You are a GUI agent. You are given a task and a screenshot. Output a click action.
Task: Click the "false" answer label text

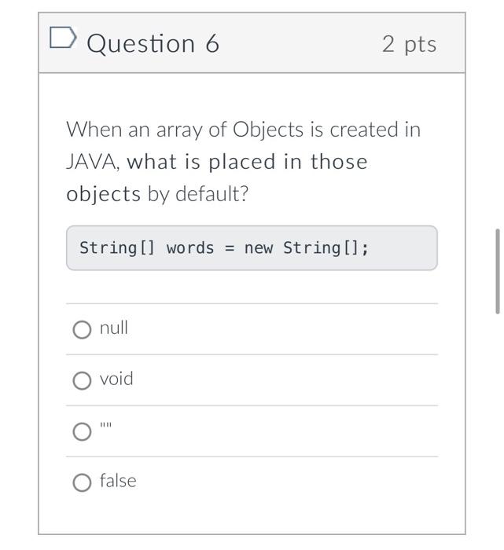click(118, 481)
